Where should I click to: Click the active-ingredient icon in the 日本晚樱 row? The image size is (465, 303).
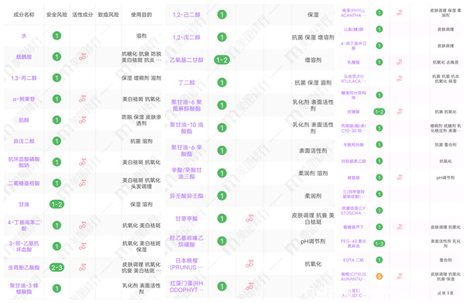pos(250,263)
